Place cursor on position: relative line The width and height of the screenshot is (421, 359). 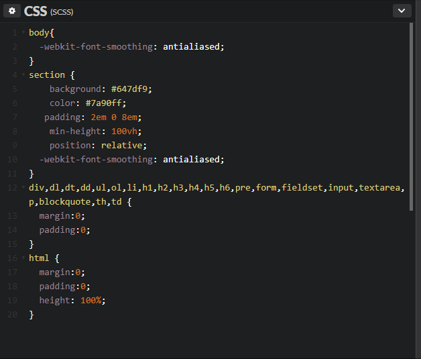pyautogui.click(x=99, y=146)
